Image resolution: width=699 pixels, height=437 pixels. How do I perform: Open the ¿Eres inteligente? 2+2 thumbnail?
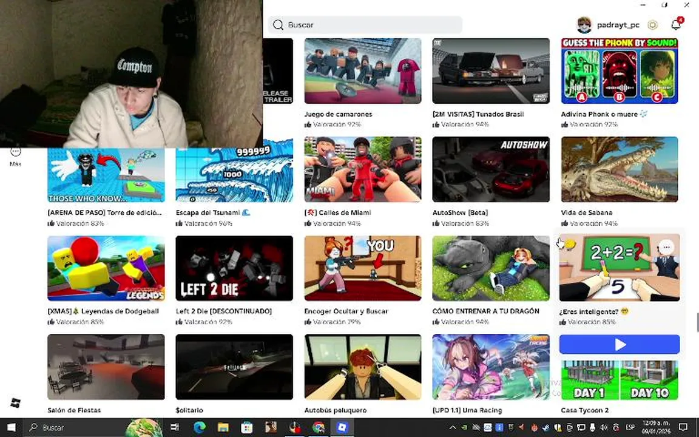coord(619,268)
